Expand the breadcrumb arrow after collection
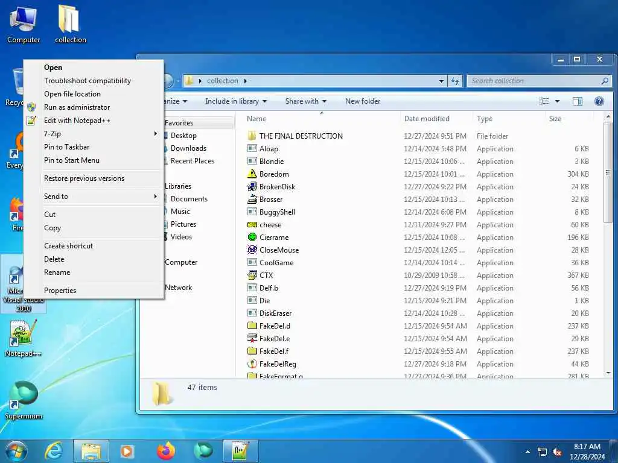Viewport: 618px width, 463px height. 245,81
